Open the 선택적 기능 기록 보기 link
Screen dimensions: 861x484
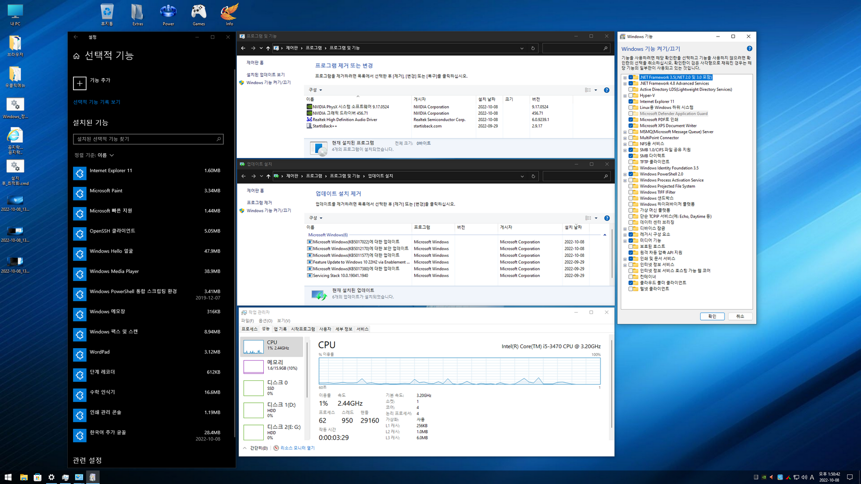[97, 102]
